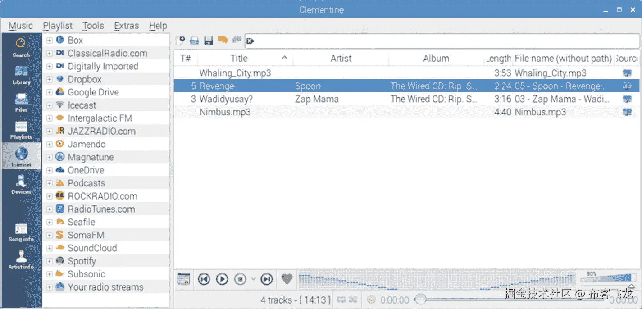Screen dimensions: 642x309
Task: Select the Revenge! track row
Action: pyautogui.click(x=406, y=86)
